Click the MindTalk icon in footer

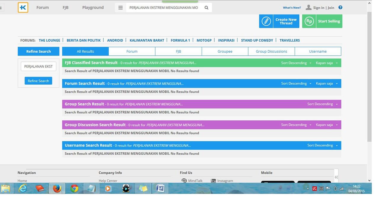pyautogui.click(x=184, y=180)
